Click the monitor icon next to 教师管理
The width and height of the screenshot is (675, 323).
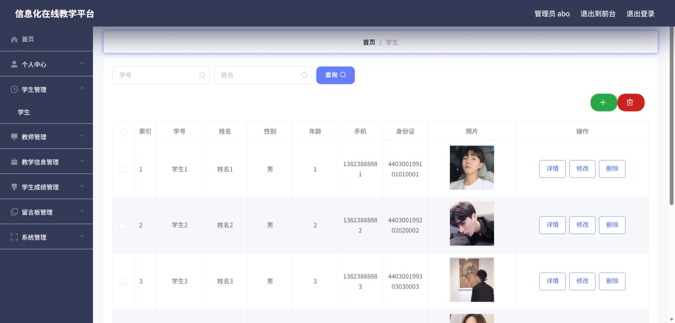point(14,137)
